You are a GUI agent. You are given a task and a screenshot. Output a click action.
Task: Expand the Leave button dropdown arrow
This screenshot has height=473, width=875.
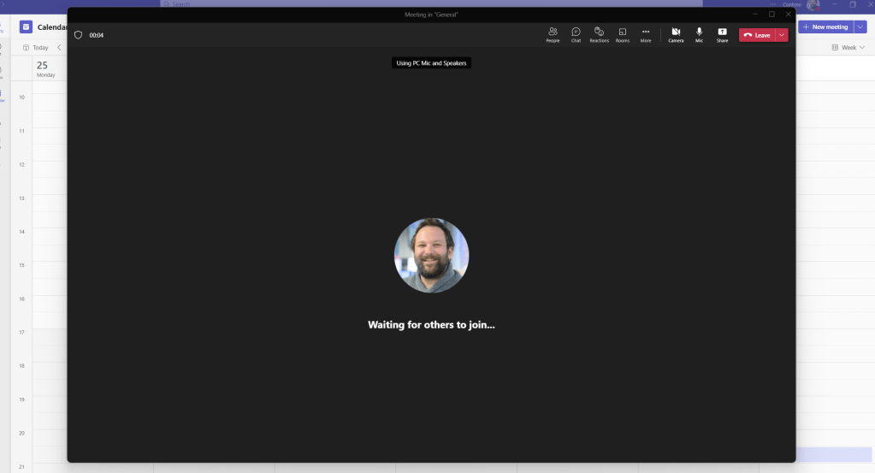point(782,35)
